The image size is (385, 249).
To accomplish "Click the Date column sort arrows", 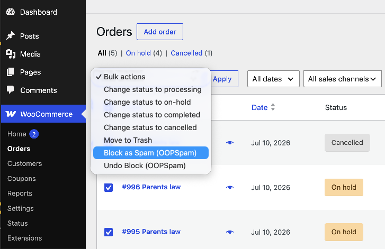I will click(x=273, y=107).
